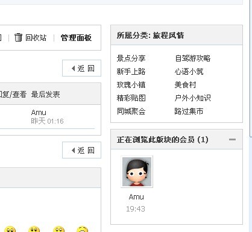Click the 正在浏览此版块的会员 (1) title
Viewport: 252px width, 232px height.
162,139
